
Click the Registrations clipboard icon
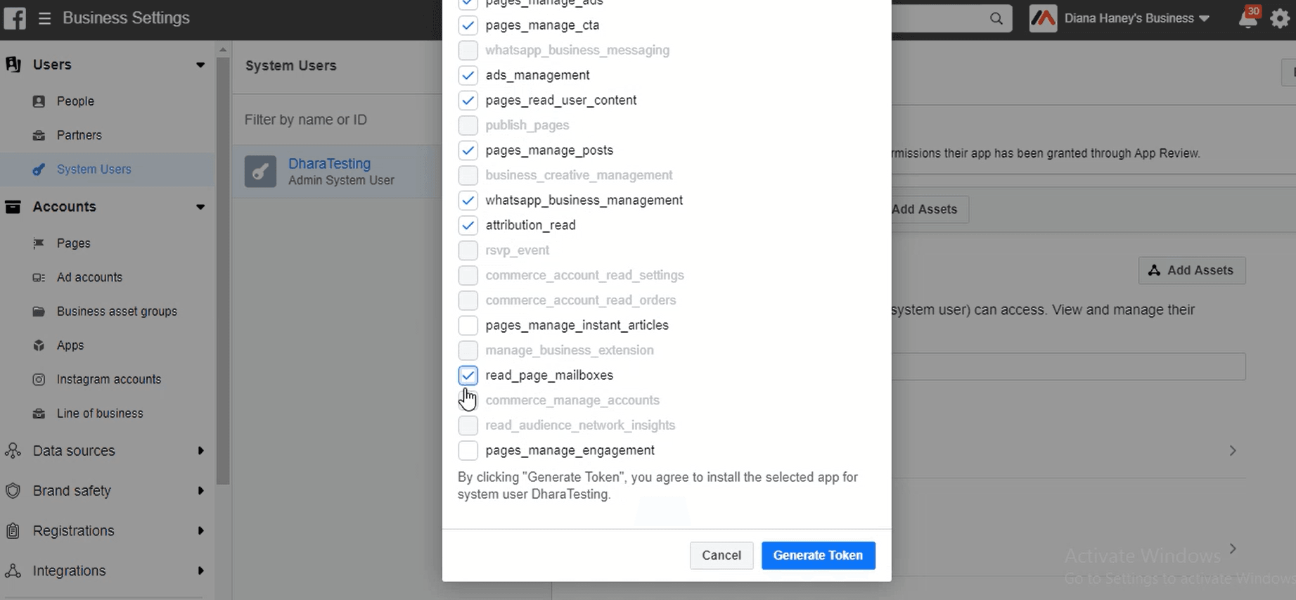pyautogui.click(x=13, y=531)
